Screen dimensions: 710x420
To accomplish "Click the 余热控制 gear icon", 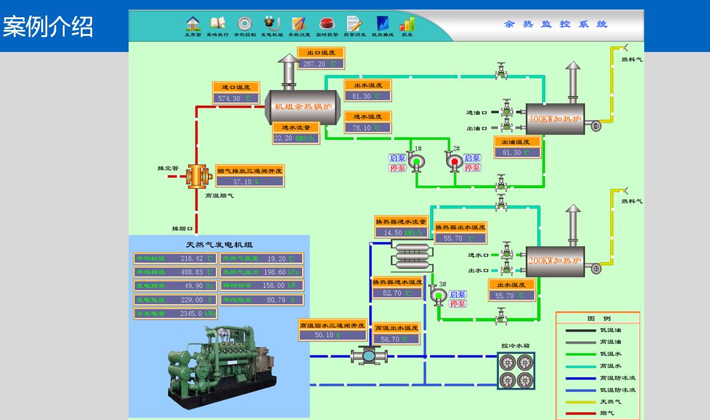I will point(244,24).
